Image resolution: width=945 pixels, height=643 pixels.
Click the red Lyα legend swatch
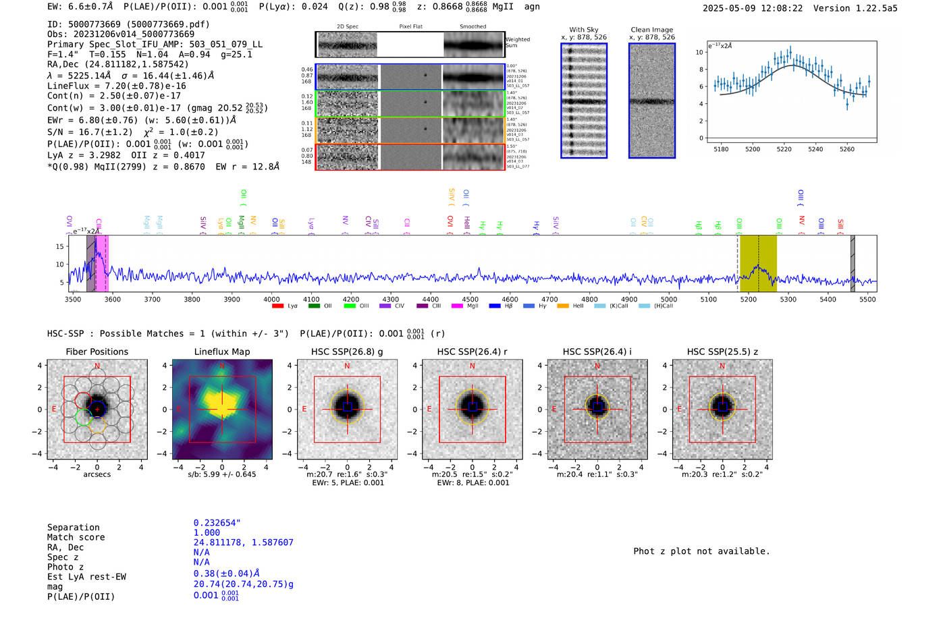(x=277, y=306)
